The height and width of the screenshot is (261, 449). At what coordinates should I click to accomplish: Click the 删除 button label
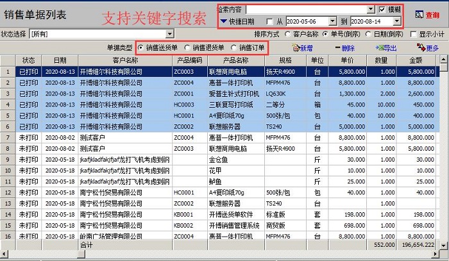(x=348, y=48)
